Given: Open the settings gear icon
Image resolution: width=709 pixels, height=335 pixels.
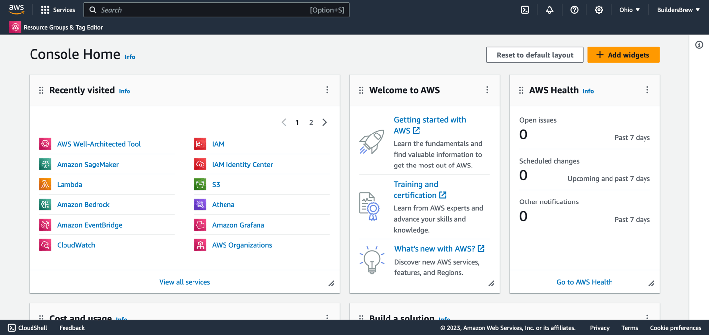Looking at the screenshot, I should coord(599,10).
